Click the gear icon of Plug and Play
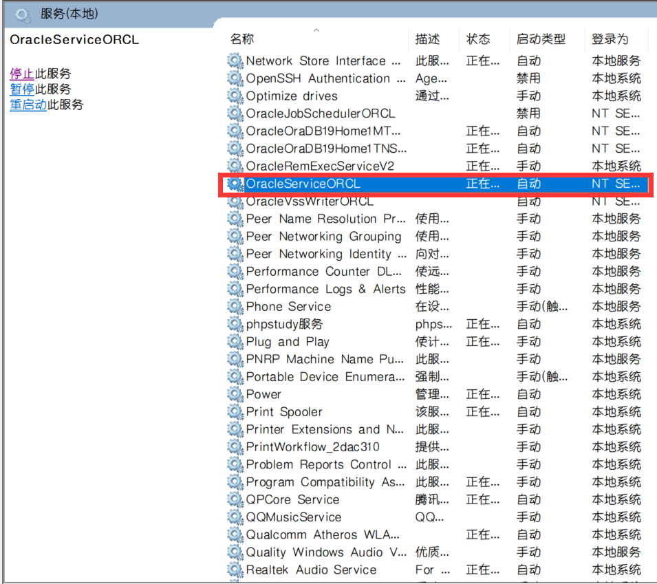 click(235, 341)
